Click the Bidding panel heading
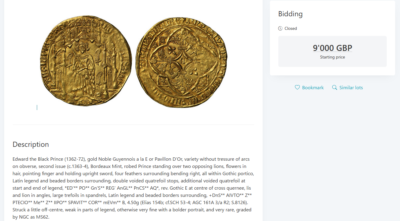Screen dimensions: 400x221 (290, 14)
